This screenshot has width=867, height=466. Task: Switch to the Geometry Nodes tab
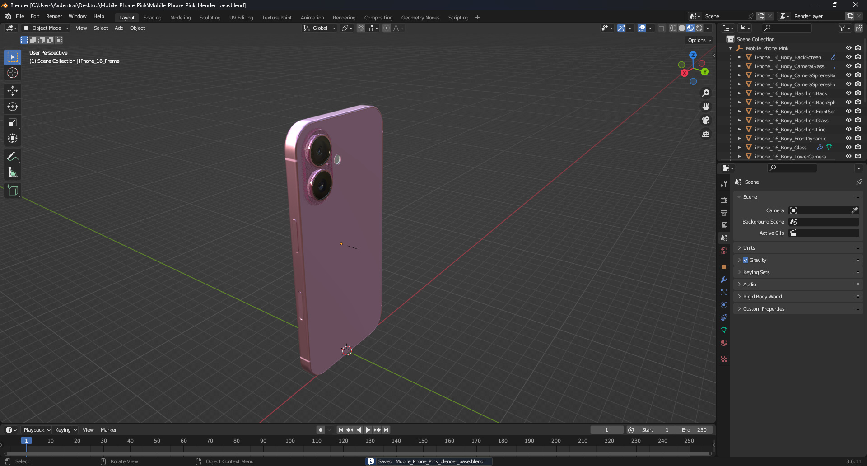tap(420, 18)
